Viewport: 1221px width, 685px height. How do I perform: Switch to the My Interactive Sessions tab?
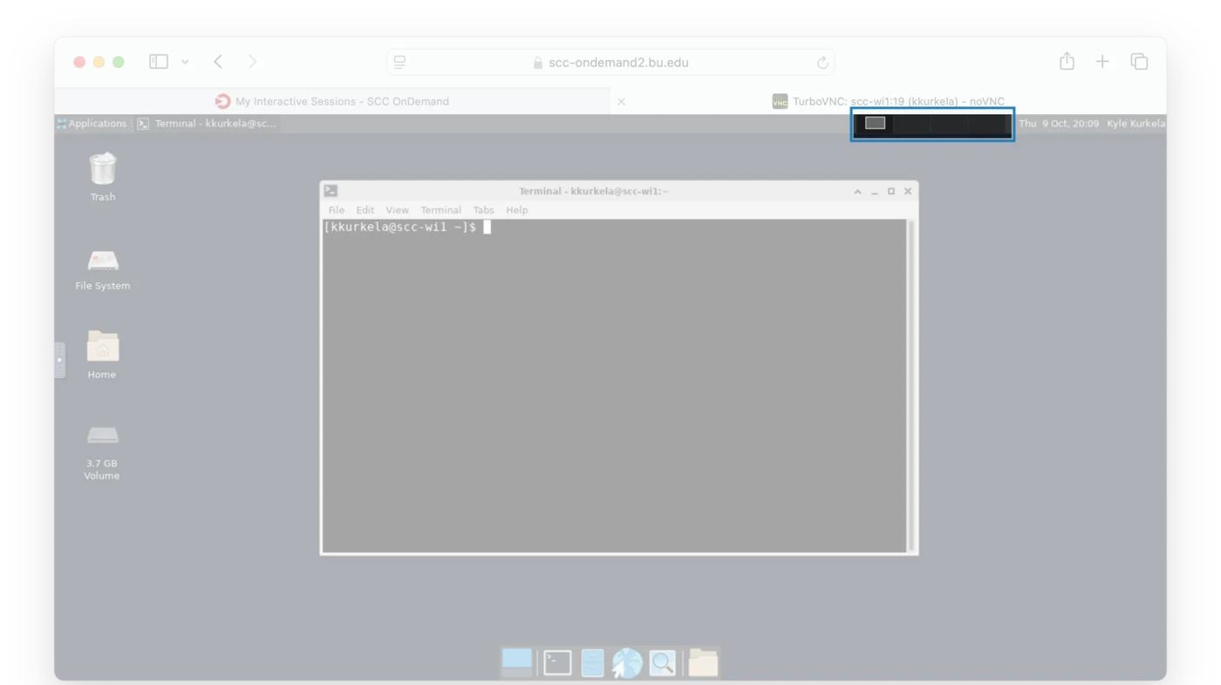click(x=332, y=101)
